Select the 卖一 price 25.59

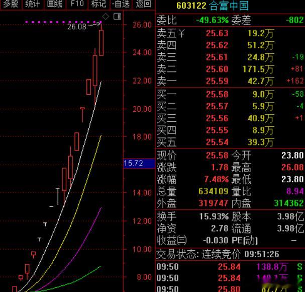217,81
